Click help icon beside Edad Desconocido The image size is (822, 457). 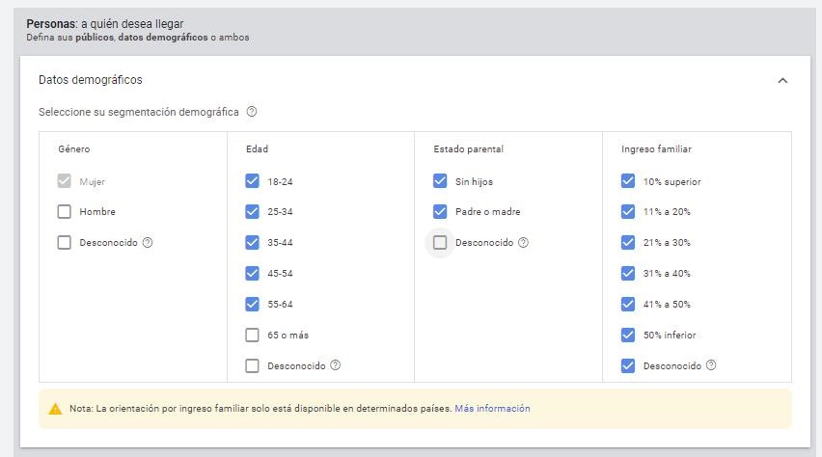coord(336,365)
